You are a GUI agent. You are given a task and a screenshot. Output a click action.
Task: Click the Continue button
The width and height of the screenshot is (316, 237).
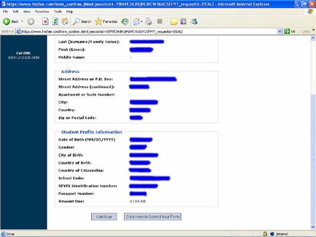pos(104,217)
